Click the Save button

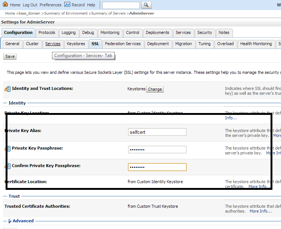coord(10,57)
